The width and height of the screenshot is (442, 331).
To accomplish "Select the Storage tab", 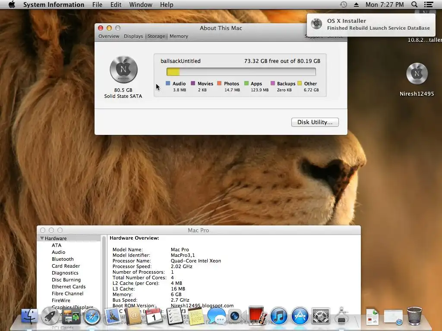I will (156, 36).
